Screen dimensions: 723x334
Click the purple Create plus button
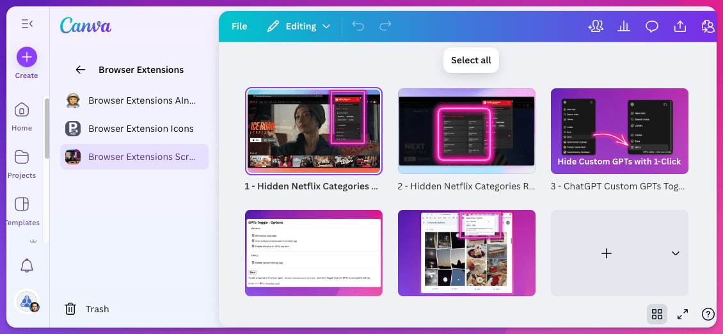point(27,57)
